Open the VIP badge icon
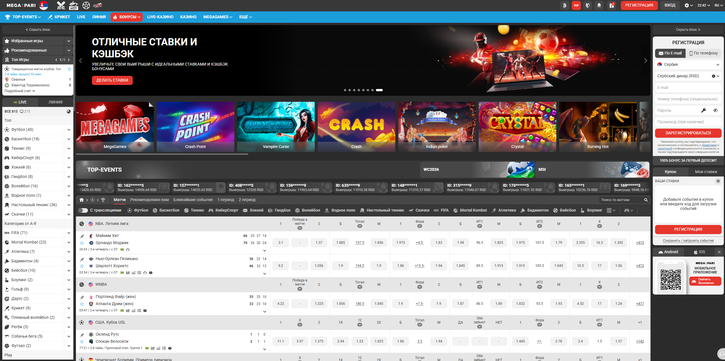This screenshot has width=725, height=361. tap(576, 5)
